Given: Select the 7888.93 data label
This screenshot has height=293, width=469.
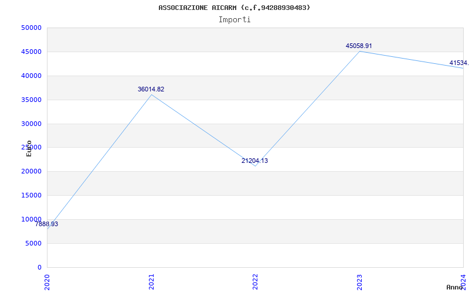Looking at the screenshot, I should [46, 224].
